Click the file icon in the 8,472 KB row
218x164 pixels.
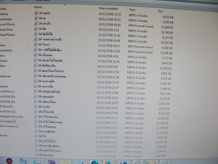pos(36,106)
